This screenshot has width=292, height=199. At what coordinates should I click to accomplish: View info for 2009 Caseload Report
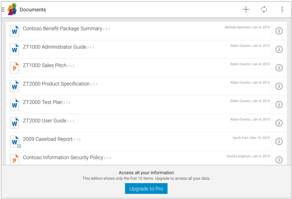279,141
